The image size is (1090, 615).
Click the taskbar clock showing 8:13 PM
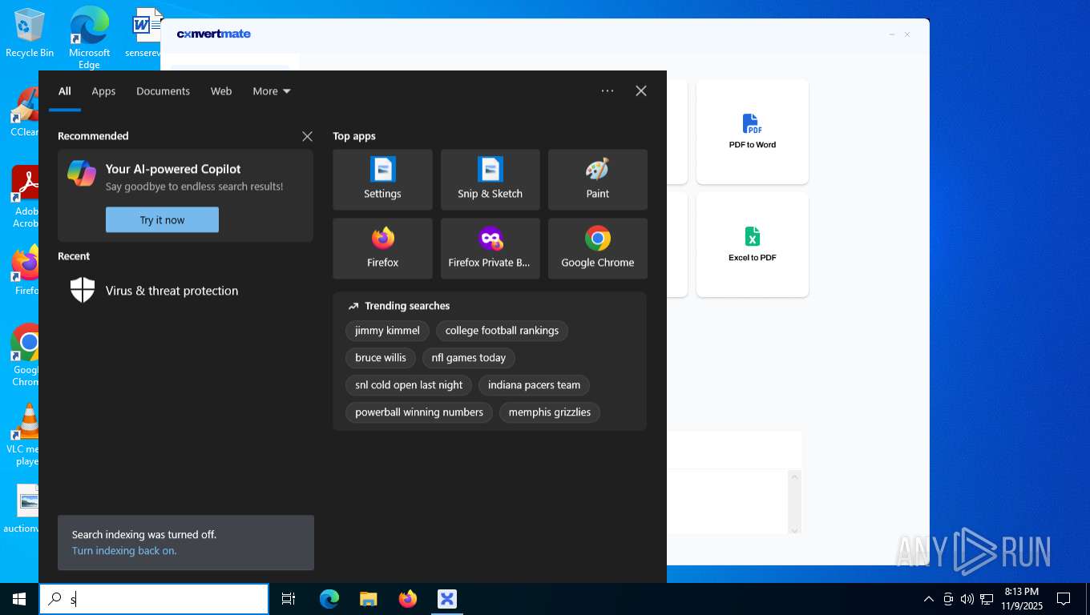click(x=1021, y=599)
